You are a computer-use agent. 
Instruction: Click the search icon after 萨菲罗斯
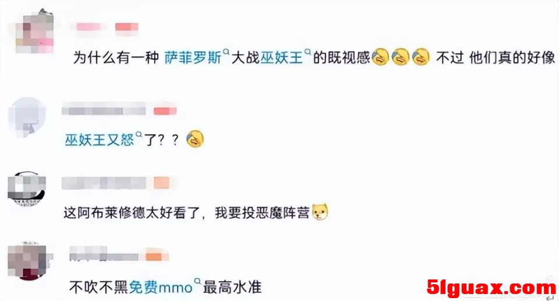click(x=226, y=52)
